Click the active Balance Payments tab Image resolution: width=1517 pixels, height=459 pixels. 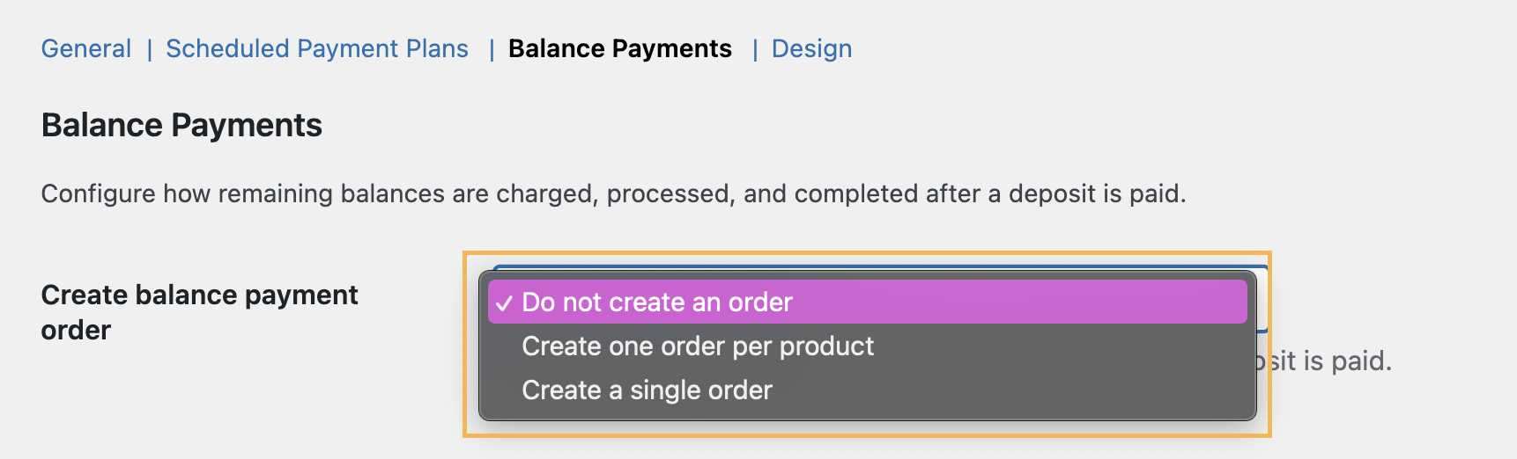point(619,48)
